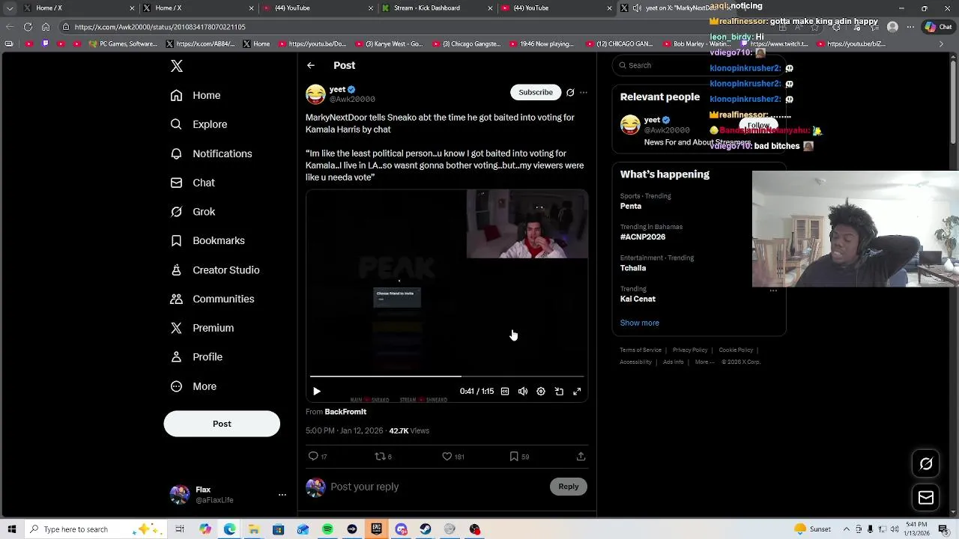Open Creator Studio in sidebar
The height and width of the screenshot is (539, 959).
[x=215, y=269]
